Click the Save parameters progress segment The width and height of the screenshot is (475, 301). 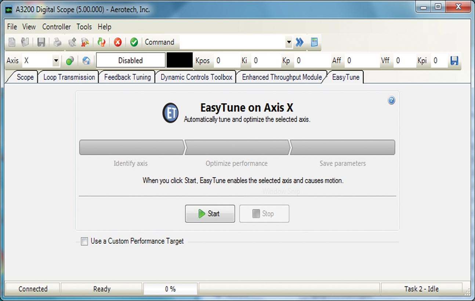click(342, 147)
